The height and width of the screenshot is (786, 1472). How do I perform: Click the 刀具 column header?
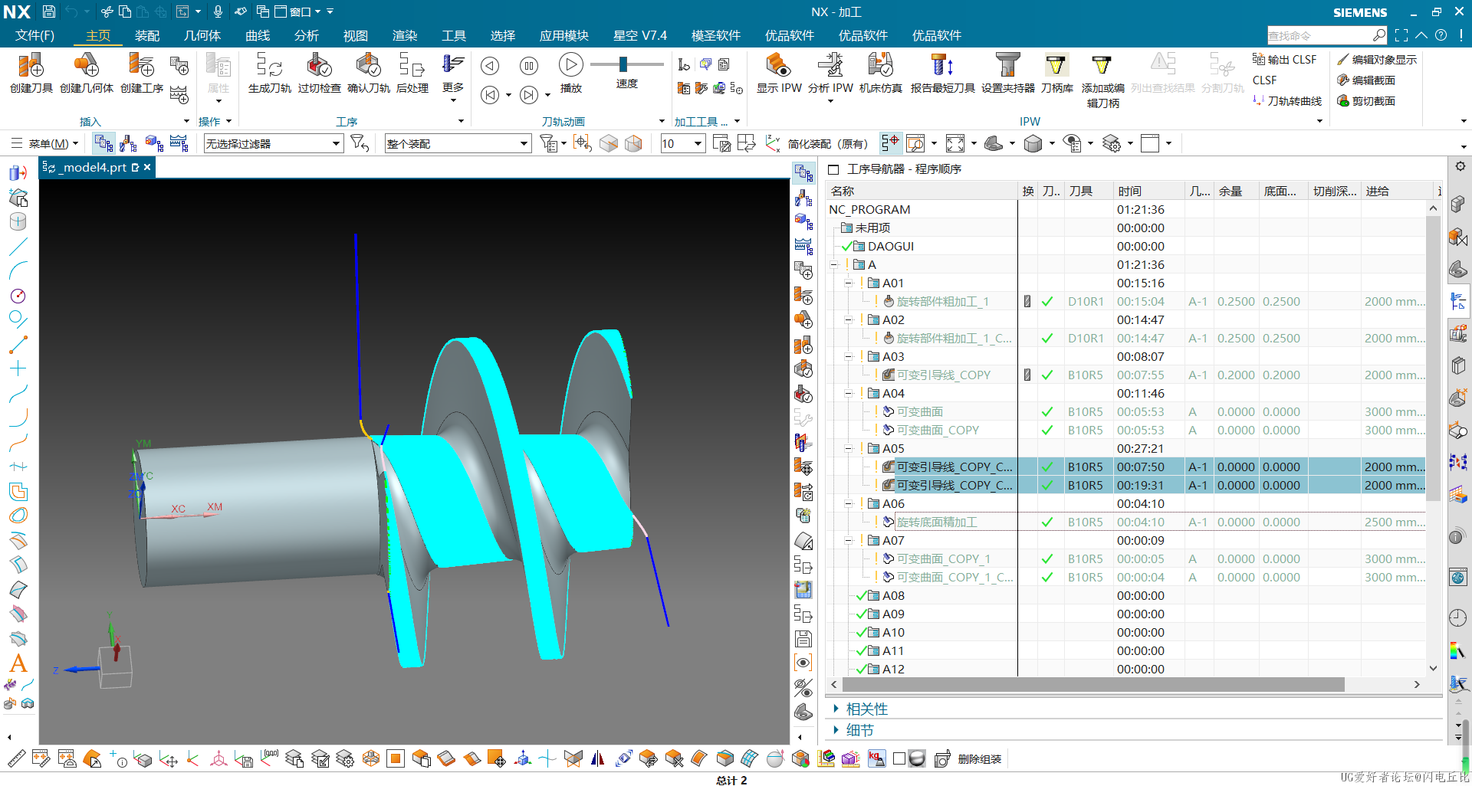(x=1089, y=192)
